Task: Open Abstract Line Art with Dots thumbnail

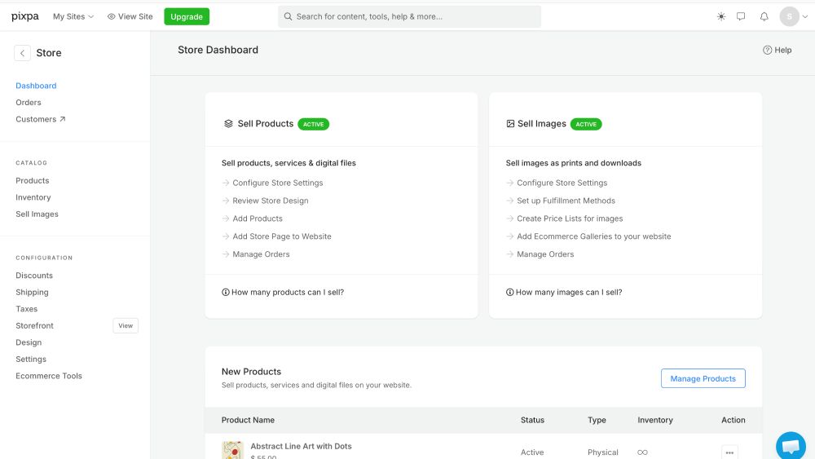Action: point(232,450)
